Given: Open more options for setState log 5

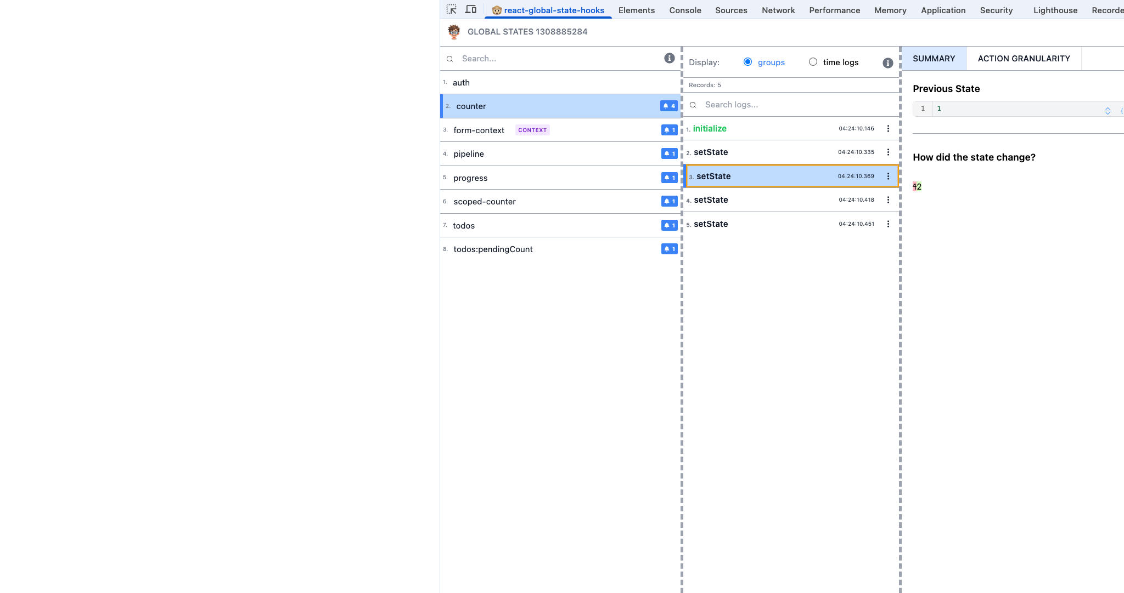Looking at the screenshot, I should tap(888, 224).
